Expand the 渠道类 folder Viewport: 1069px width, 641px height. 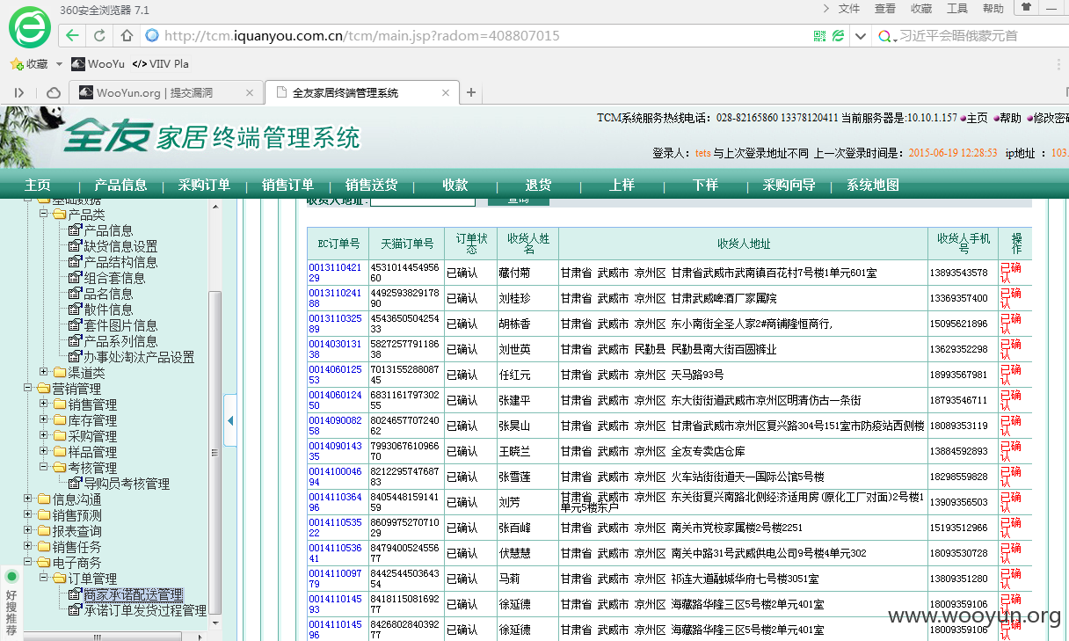click(44, 373)
